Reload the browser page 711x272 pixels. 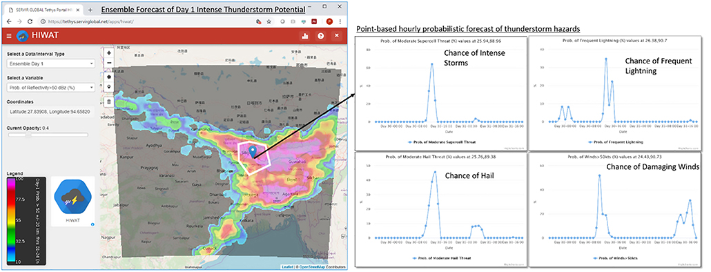point(30,21)
